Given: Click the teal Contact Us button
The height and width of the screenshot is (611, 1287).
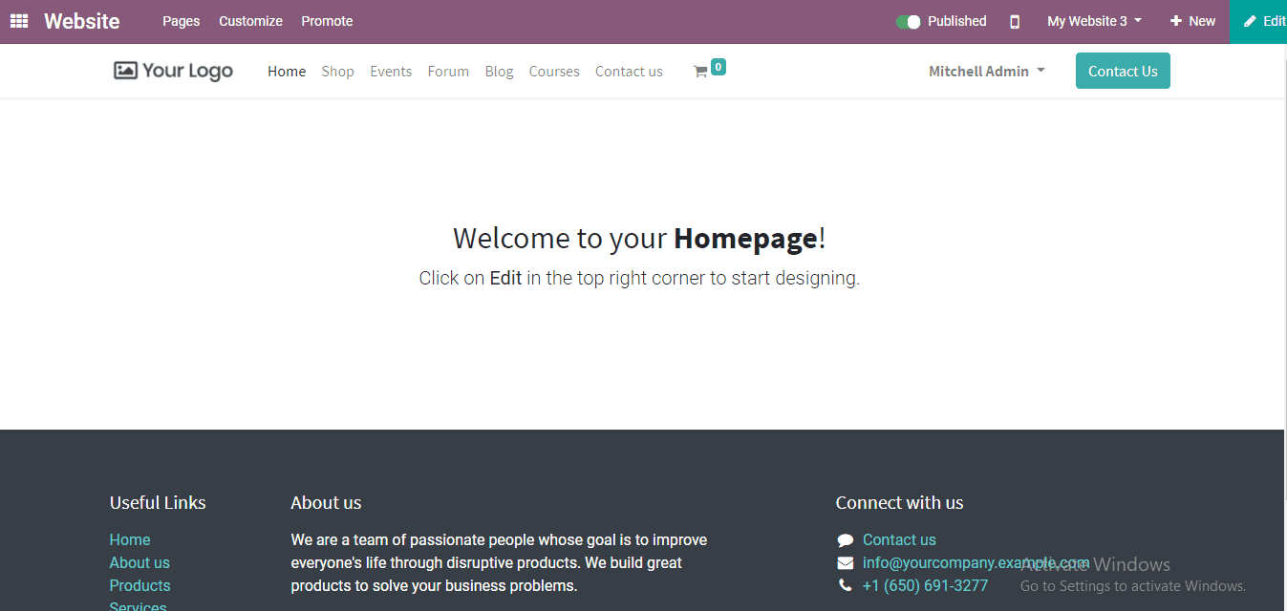Looking at the screenshot, I should click(1123, 71).
